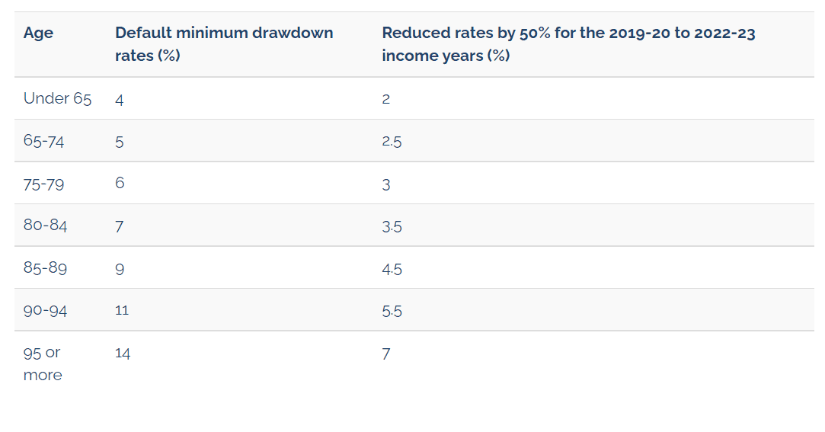Click the Default minimum drawdown rates header
The width and height of the screenshot is (825, 432).
tap(224, 44)
